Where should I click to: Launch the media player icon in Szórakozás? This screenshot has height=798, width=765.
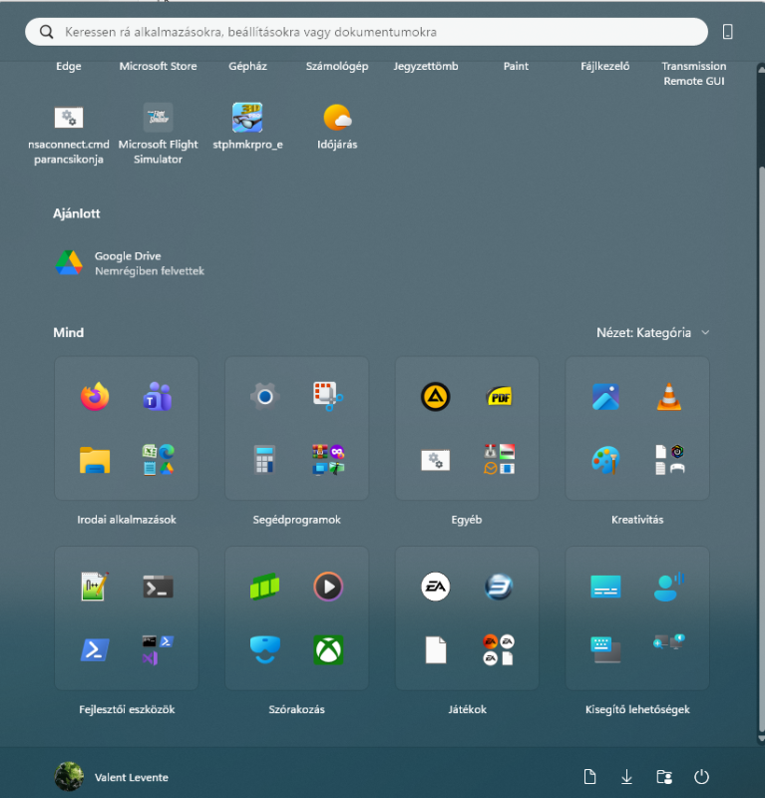point(328,587)
